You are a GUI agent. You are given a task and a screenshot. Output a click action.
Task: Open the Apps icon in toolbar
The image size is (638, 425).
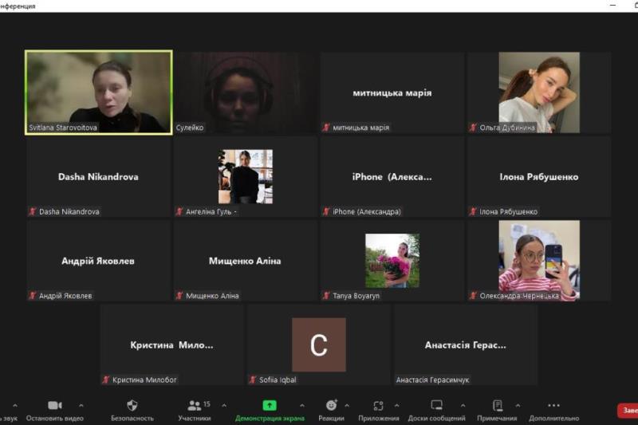[x=378, y=406]
